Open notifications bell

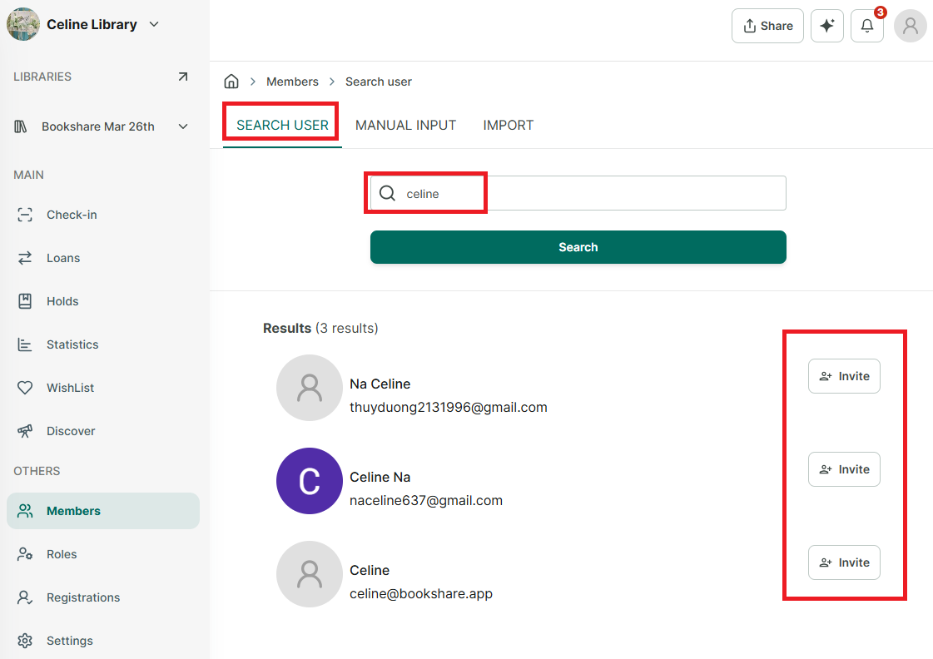pyautogui.click(x=867, y=26)
